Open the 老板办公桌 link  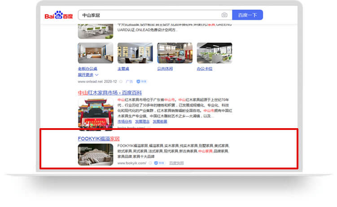[x=88, y=69]
